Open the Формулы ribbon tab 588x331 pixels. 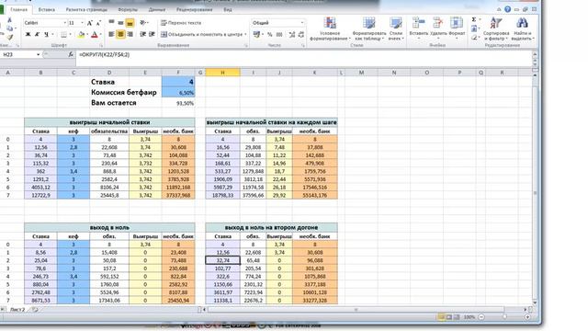tap(128, 10)
